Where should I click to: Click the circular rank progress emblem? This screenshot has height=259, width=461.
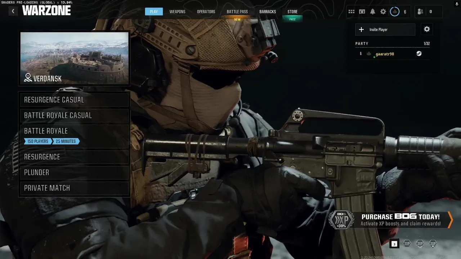395,12
